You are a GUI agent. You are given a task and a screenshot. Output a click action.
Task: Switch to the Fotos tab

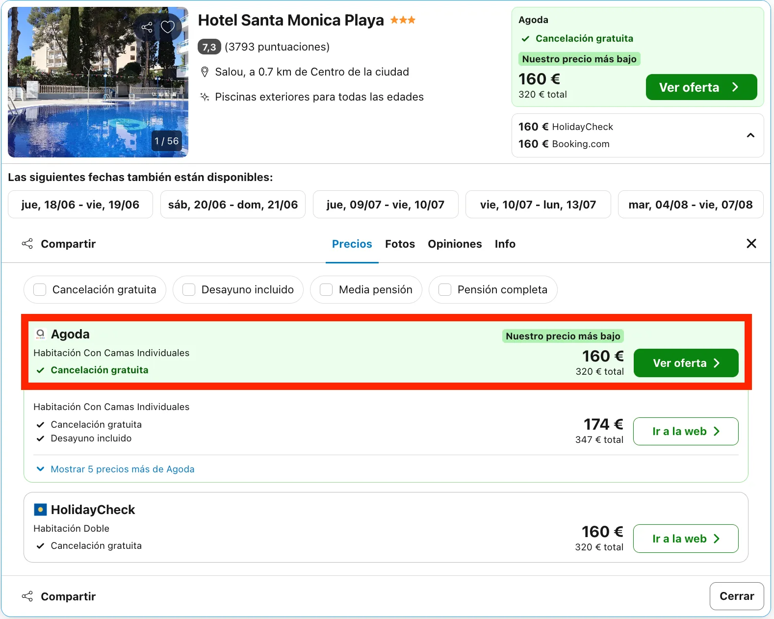tap(400, 244)
